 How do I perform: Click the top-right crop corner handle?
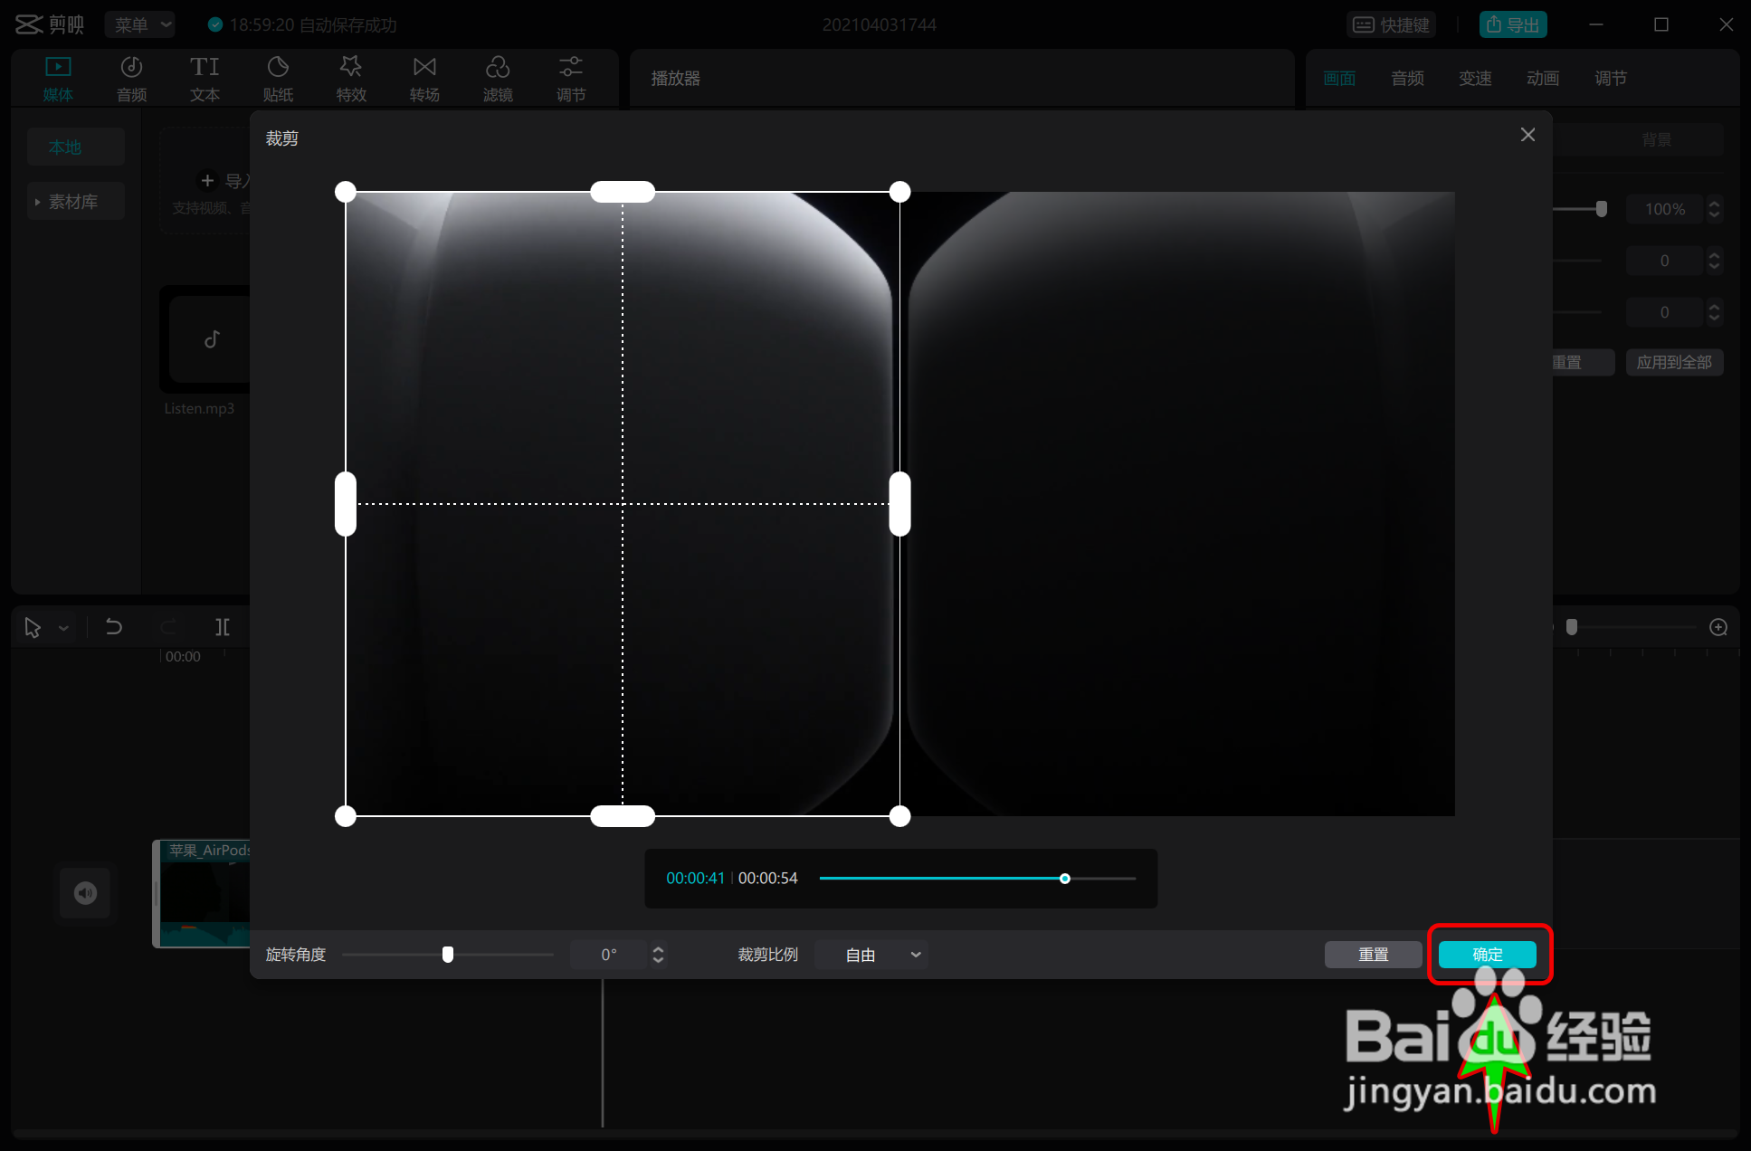(x=899, y=192)
